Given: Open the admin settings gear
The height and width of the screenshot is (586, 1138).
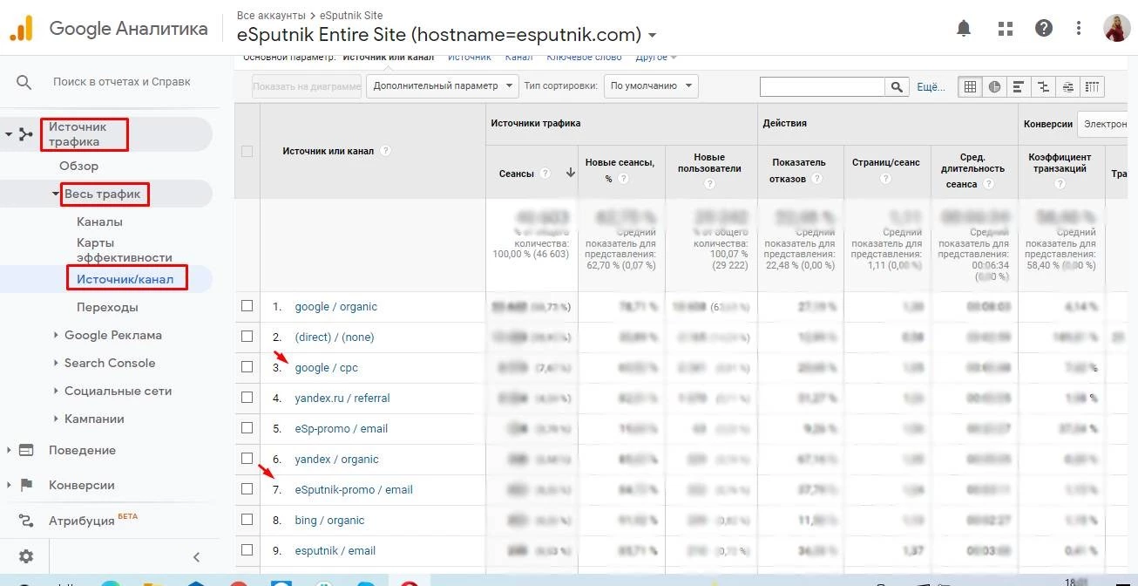Looking at the screenshot, I should click(26, 556).
